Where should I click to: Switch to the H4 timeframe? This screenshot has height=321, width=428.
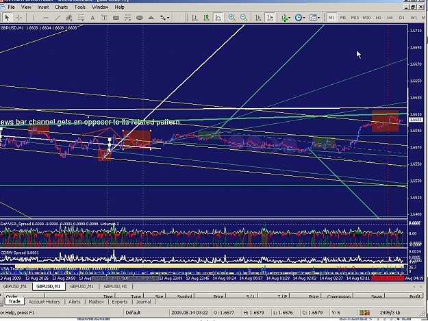tap(390, 18)
